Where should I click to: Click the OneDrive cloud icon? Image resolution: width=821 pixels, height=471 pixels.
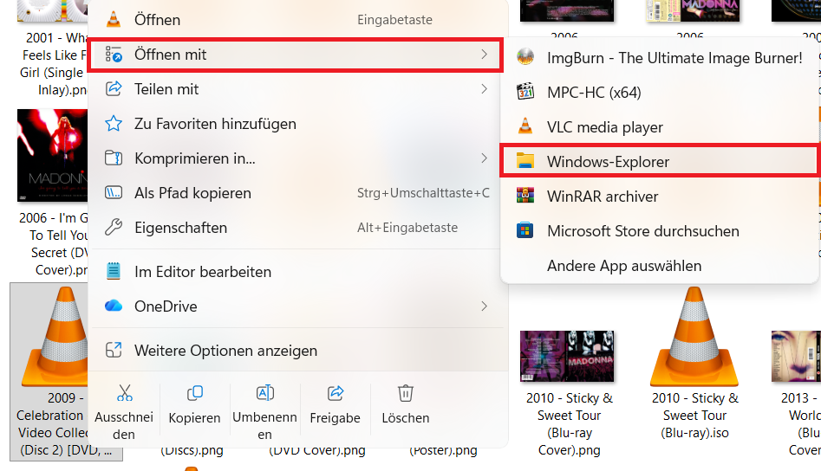tap(114, 306)
